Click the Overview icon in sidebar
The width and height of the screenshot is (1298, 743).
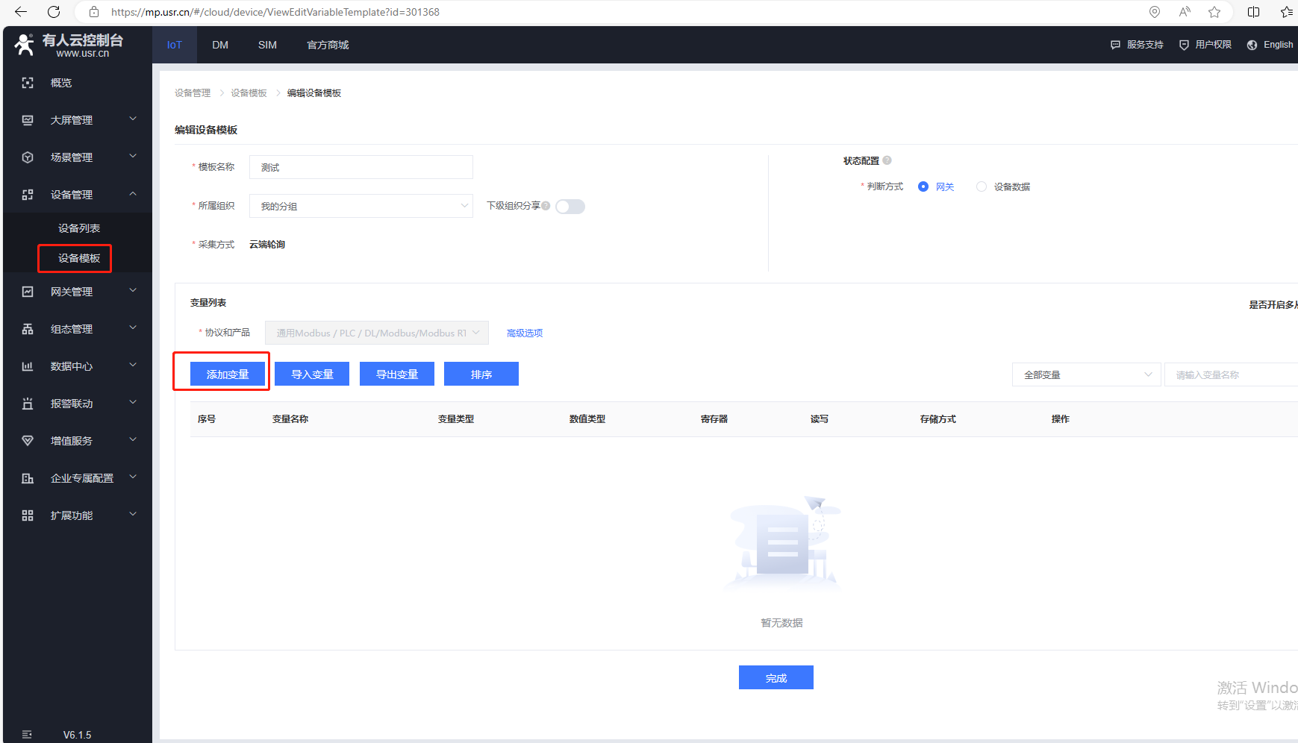pyautogui.click(x=28, y=83)
